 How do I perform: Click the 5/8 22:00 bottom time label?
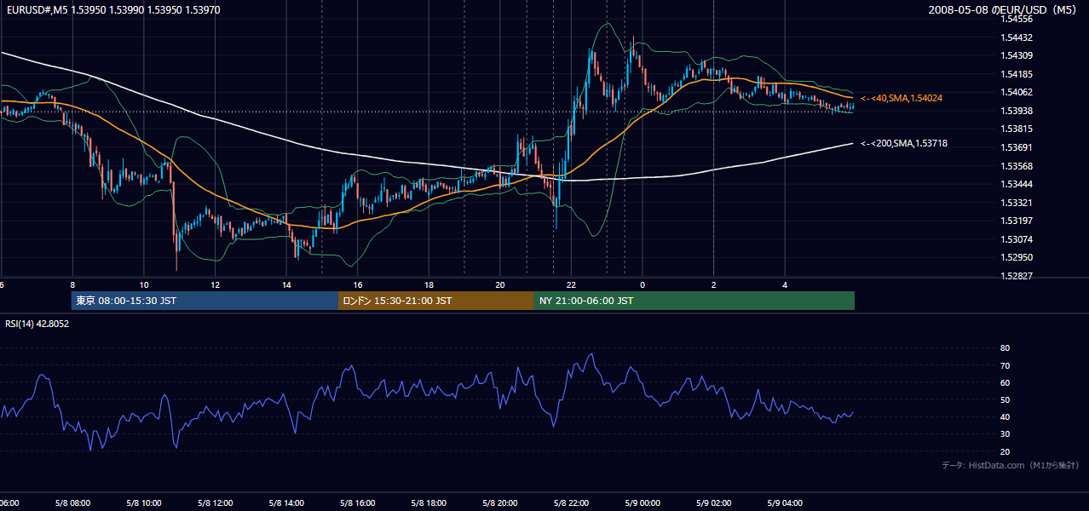571,503
